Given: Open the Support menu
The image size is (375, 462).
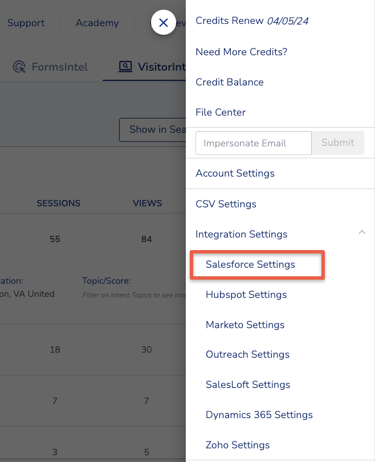Looking at the screenshot, I should pos(26,23).
